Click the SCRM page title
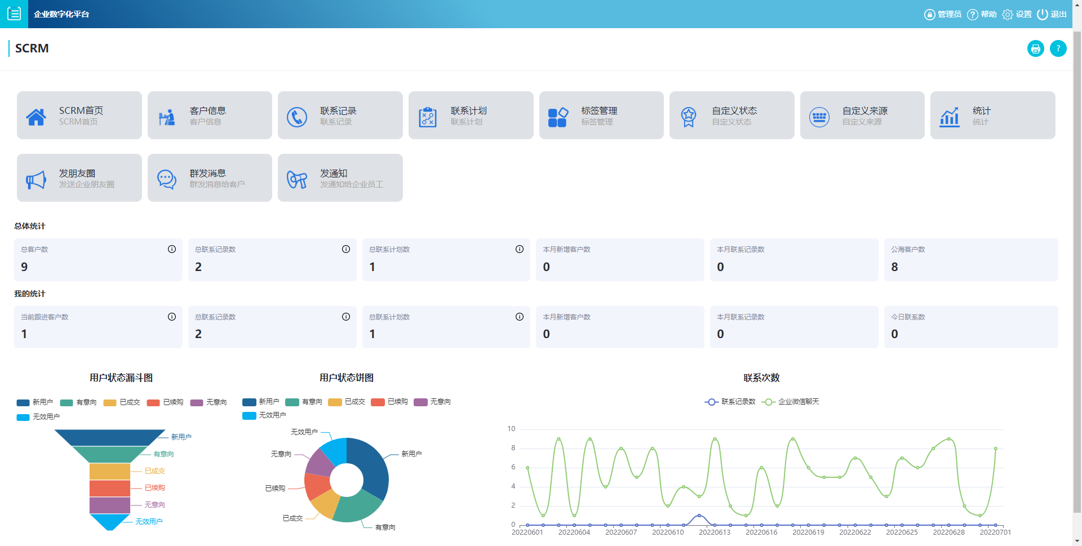This screenshot has height=546, width=1082. tap(32, 48)
